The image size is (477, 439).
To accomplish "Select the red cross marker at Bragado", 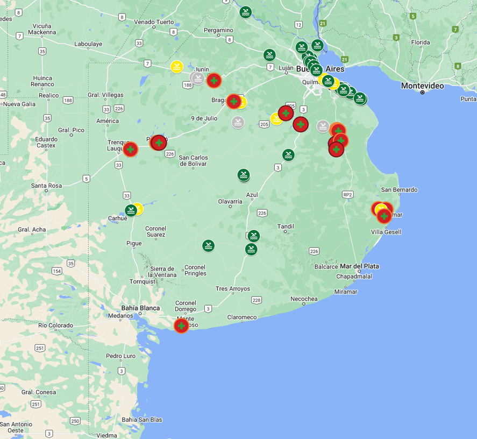I will (x=233, y=101).
